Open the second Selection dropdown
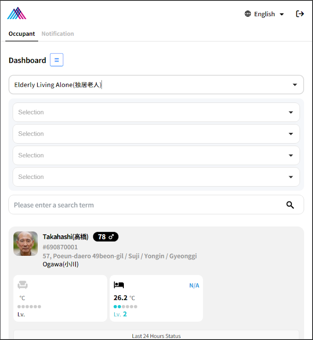Viewport: 313px width, 340px height. point(156,134)
